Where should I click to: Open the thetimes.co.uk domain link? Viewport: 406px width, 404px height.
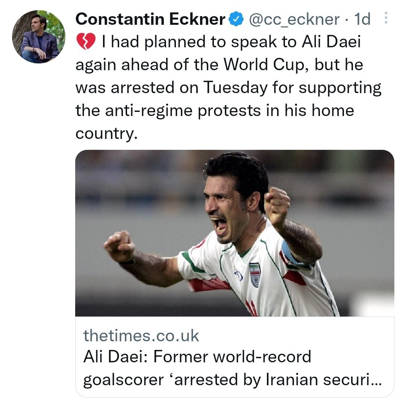[141, 335]
